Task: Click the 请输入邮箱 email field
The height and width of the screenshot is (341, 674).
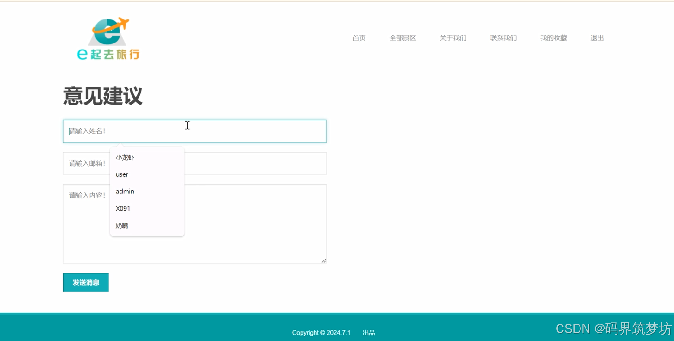Action: (x=195, y=163)
